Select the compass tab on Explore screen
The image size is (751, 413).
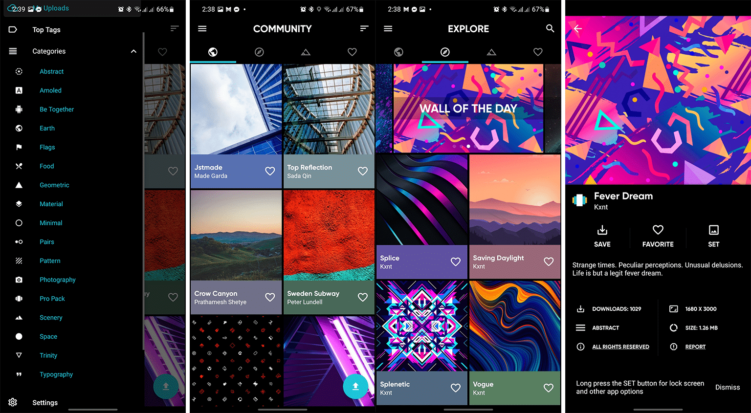point(445,52)
